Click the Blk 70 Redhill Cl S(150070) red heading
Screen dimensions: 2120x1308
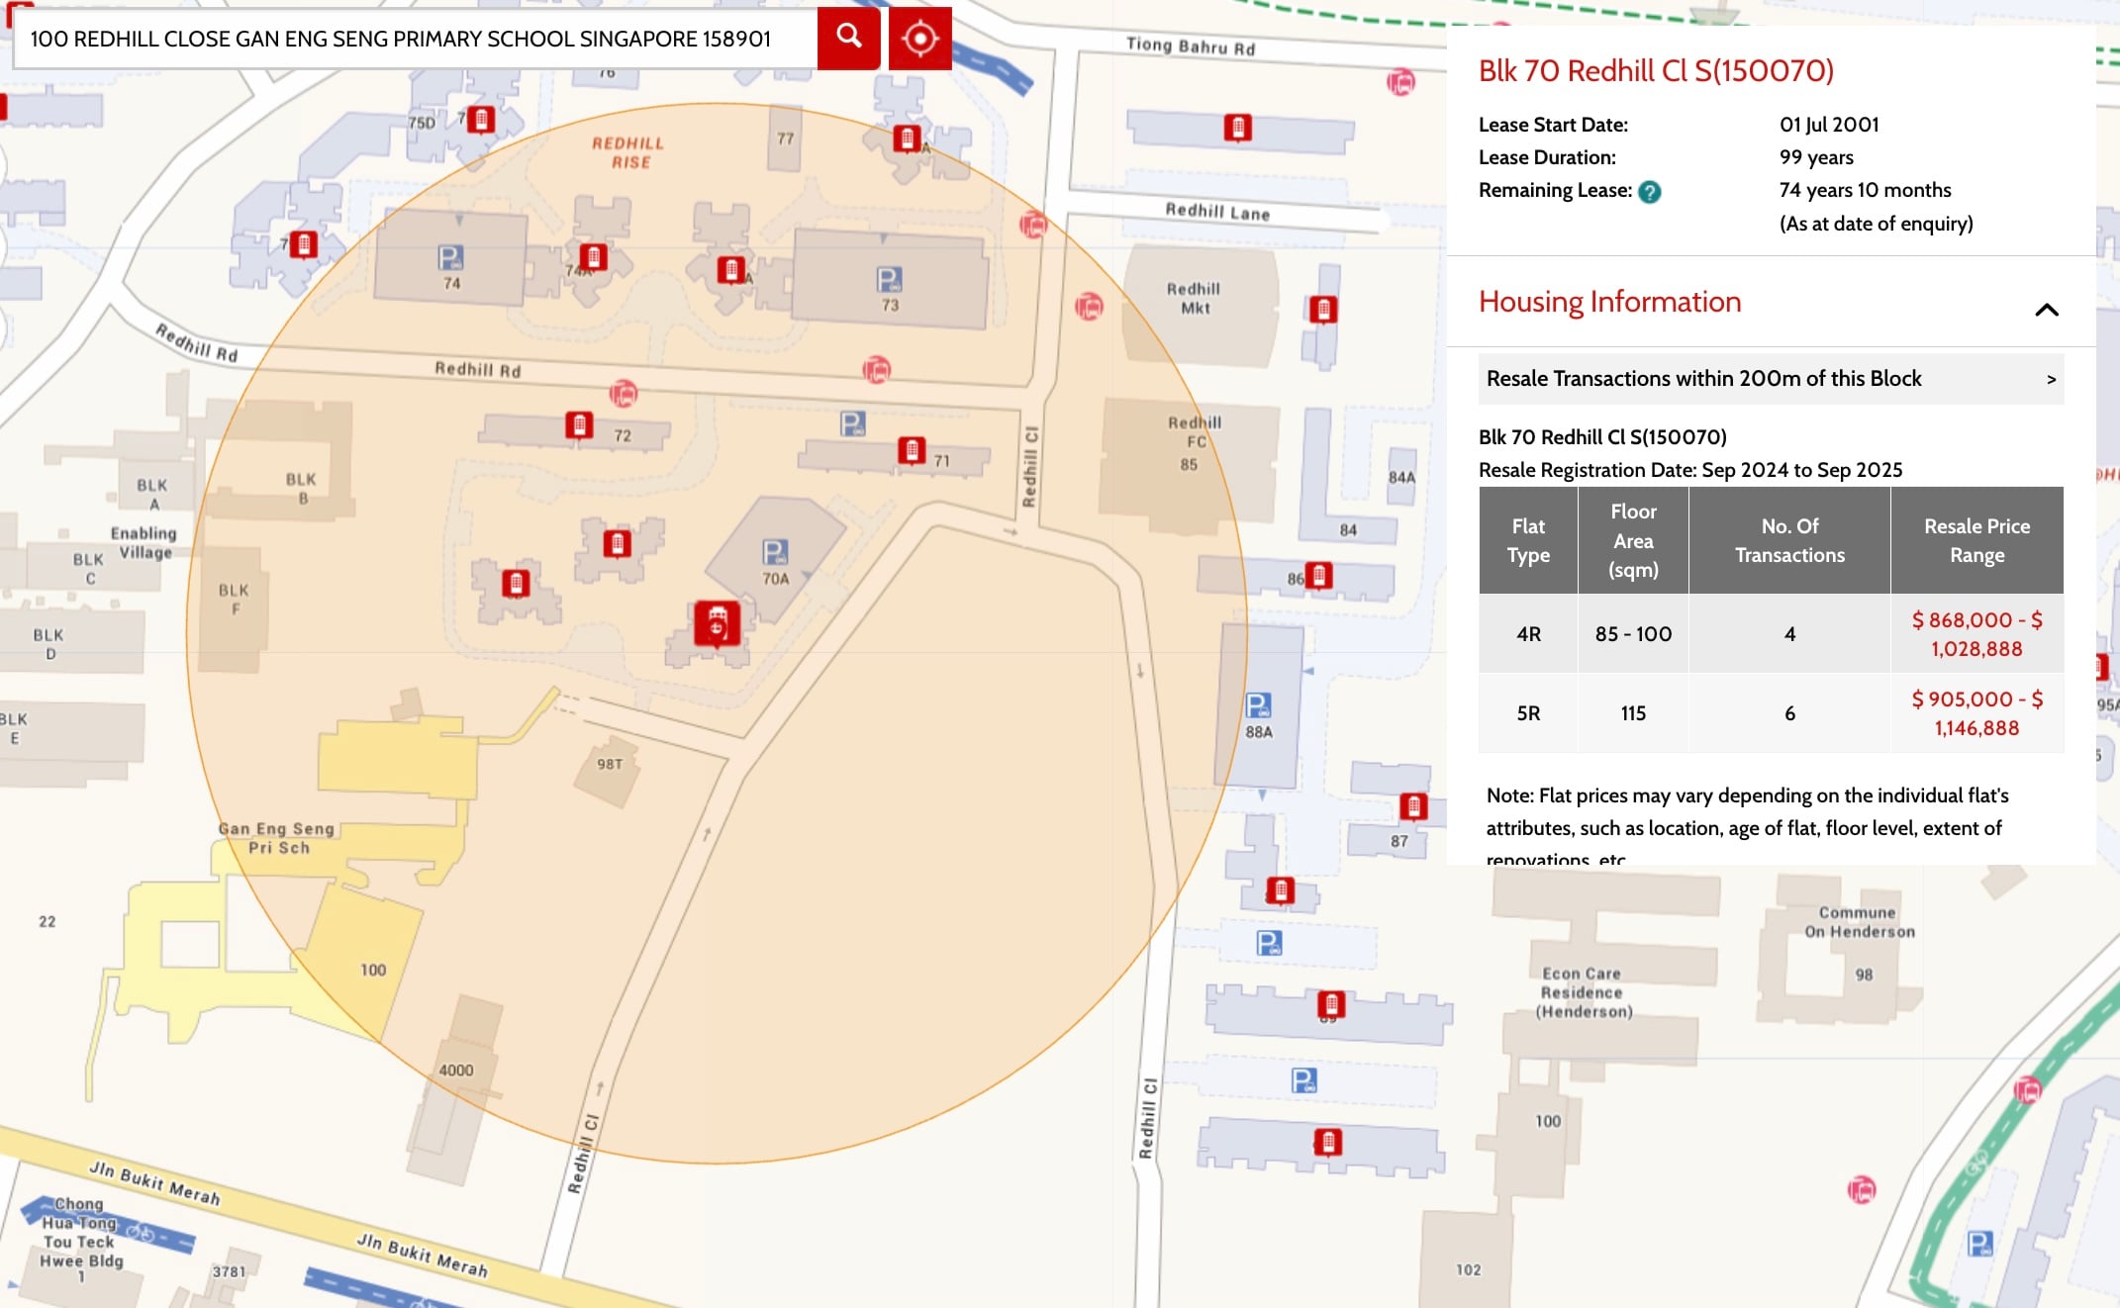[1656, 70]
